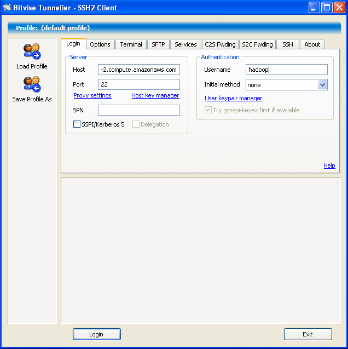Screen dimensions: 348x349
Task: Click the Username field with hadoop
Action: [287, 70]
